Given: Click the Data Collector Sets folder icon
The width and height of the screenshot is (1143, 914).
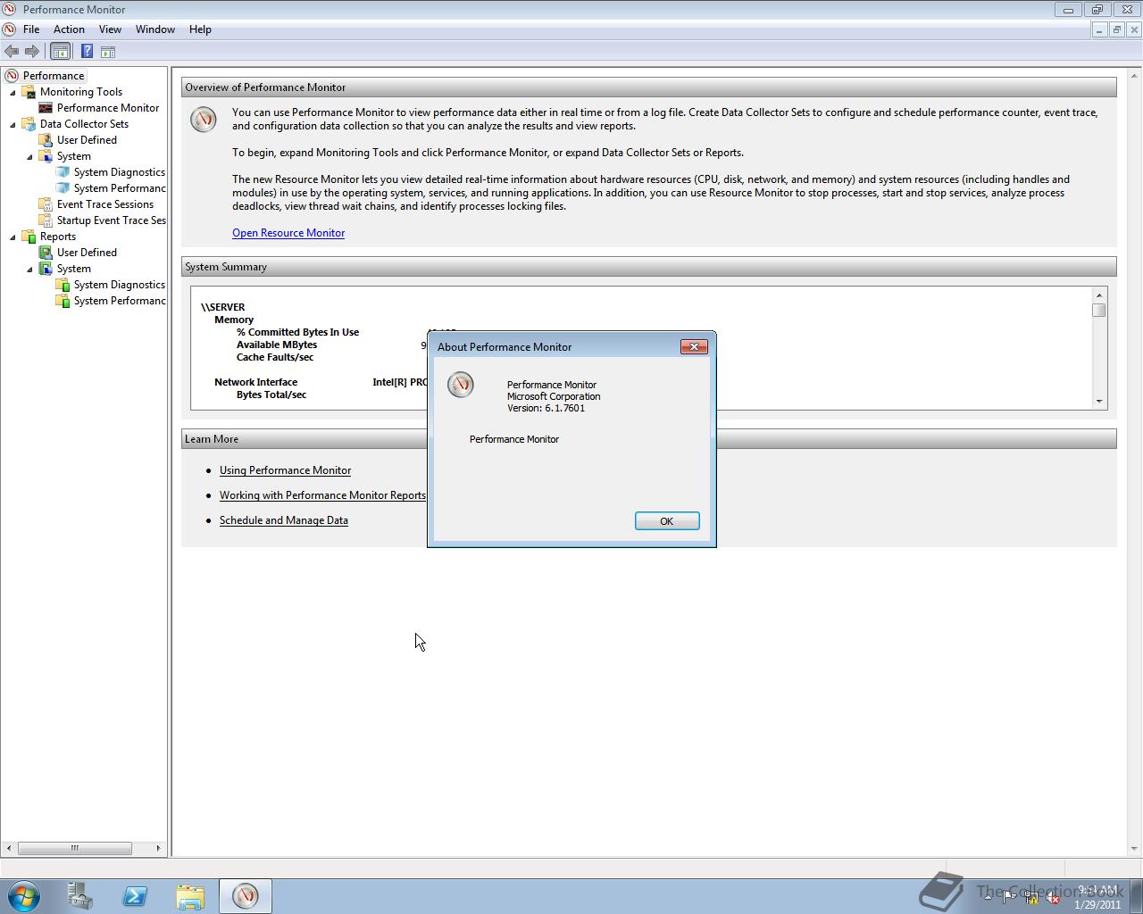Looking at the screenshot, I should pos(29,124).
